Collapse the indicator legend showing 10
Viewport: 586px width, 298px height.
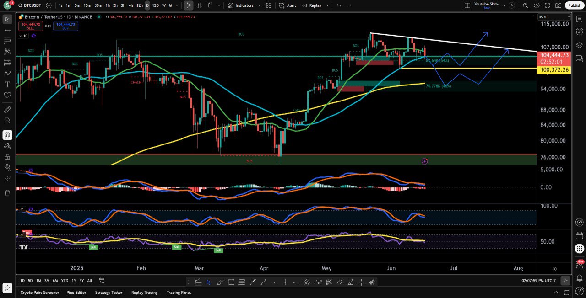(x=23, y=36)
